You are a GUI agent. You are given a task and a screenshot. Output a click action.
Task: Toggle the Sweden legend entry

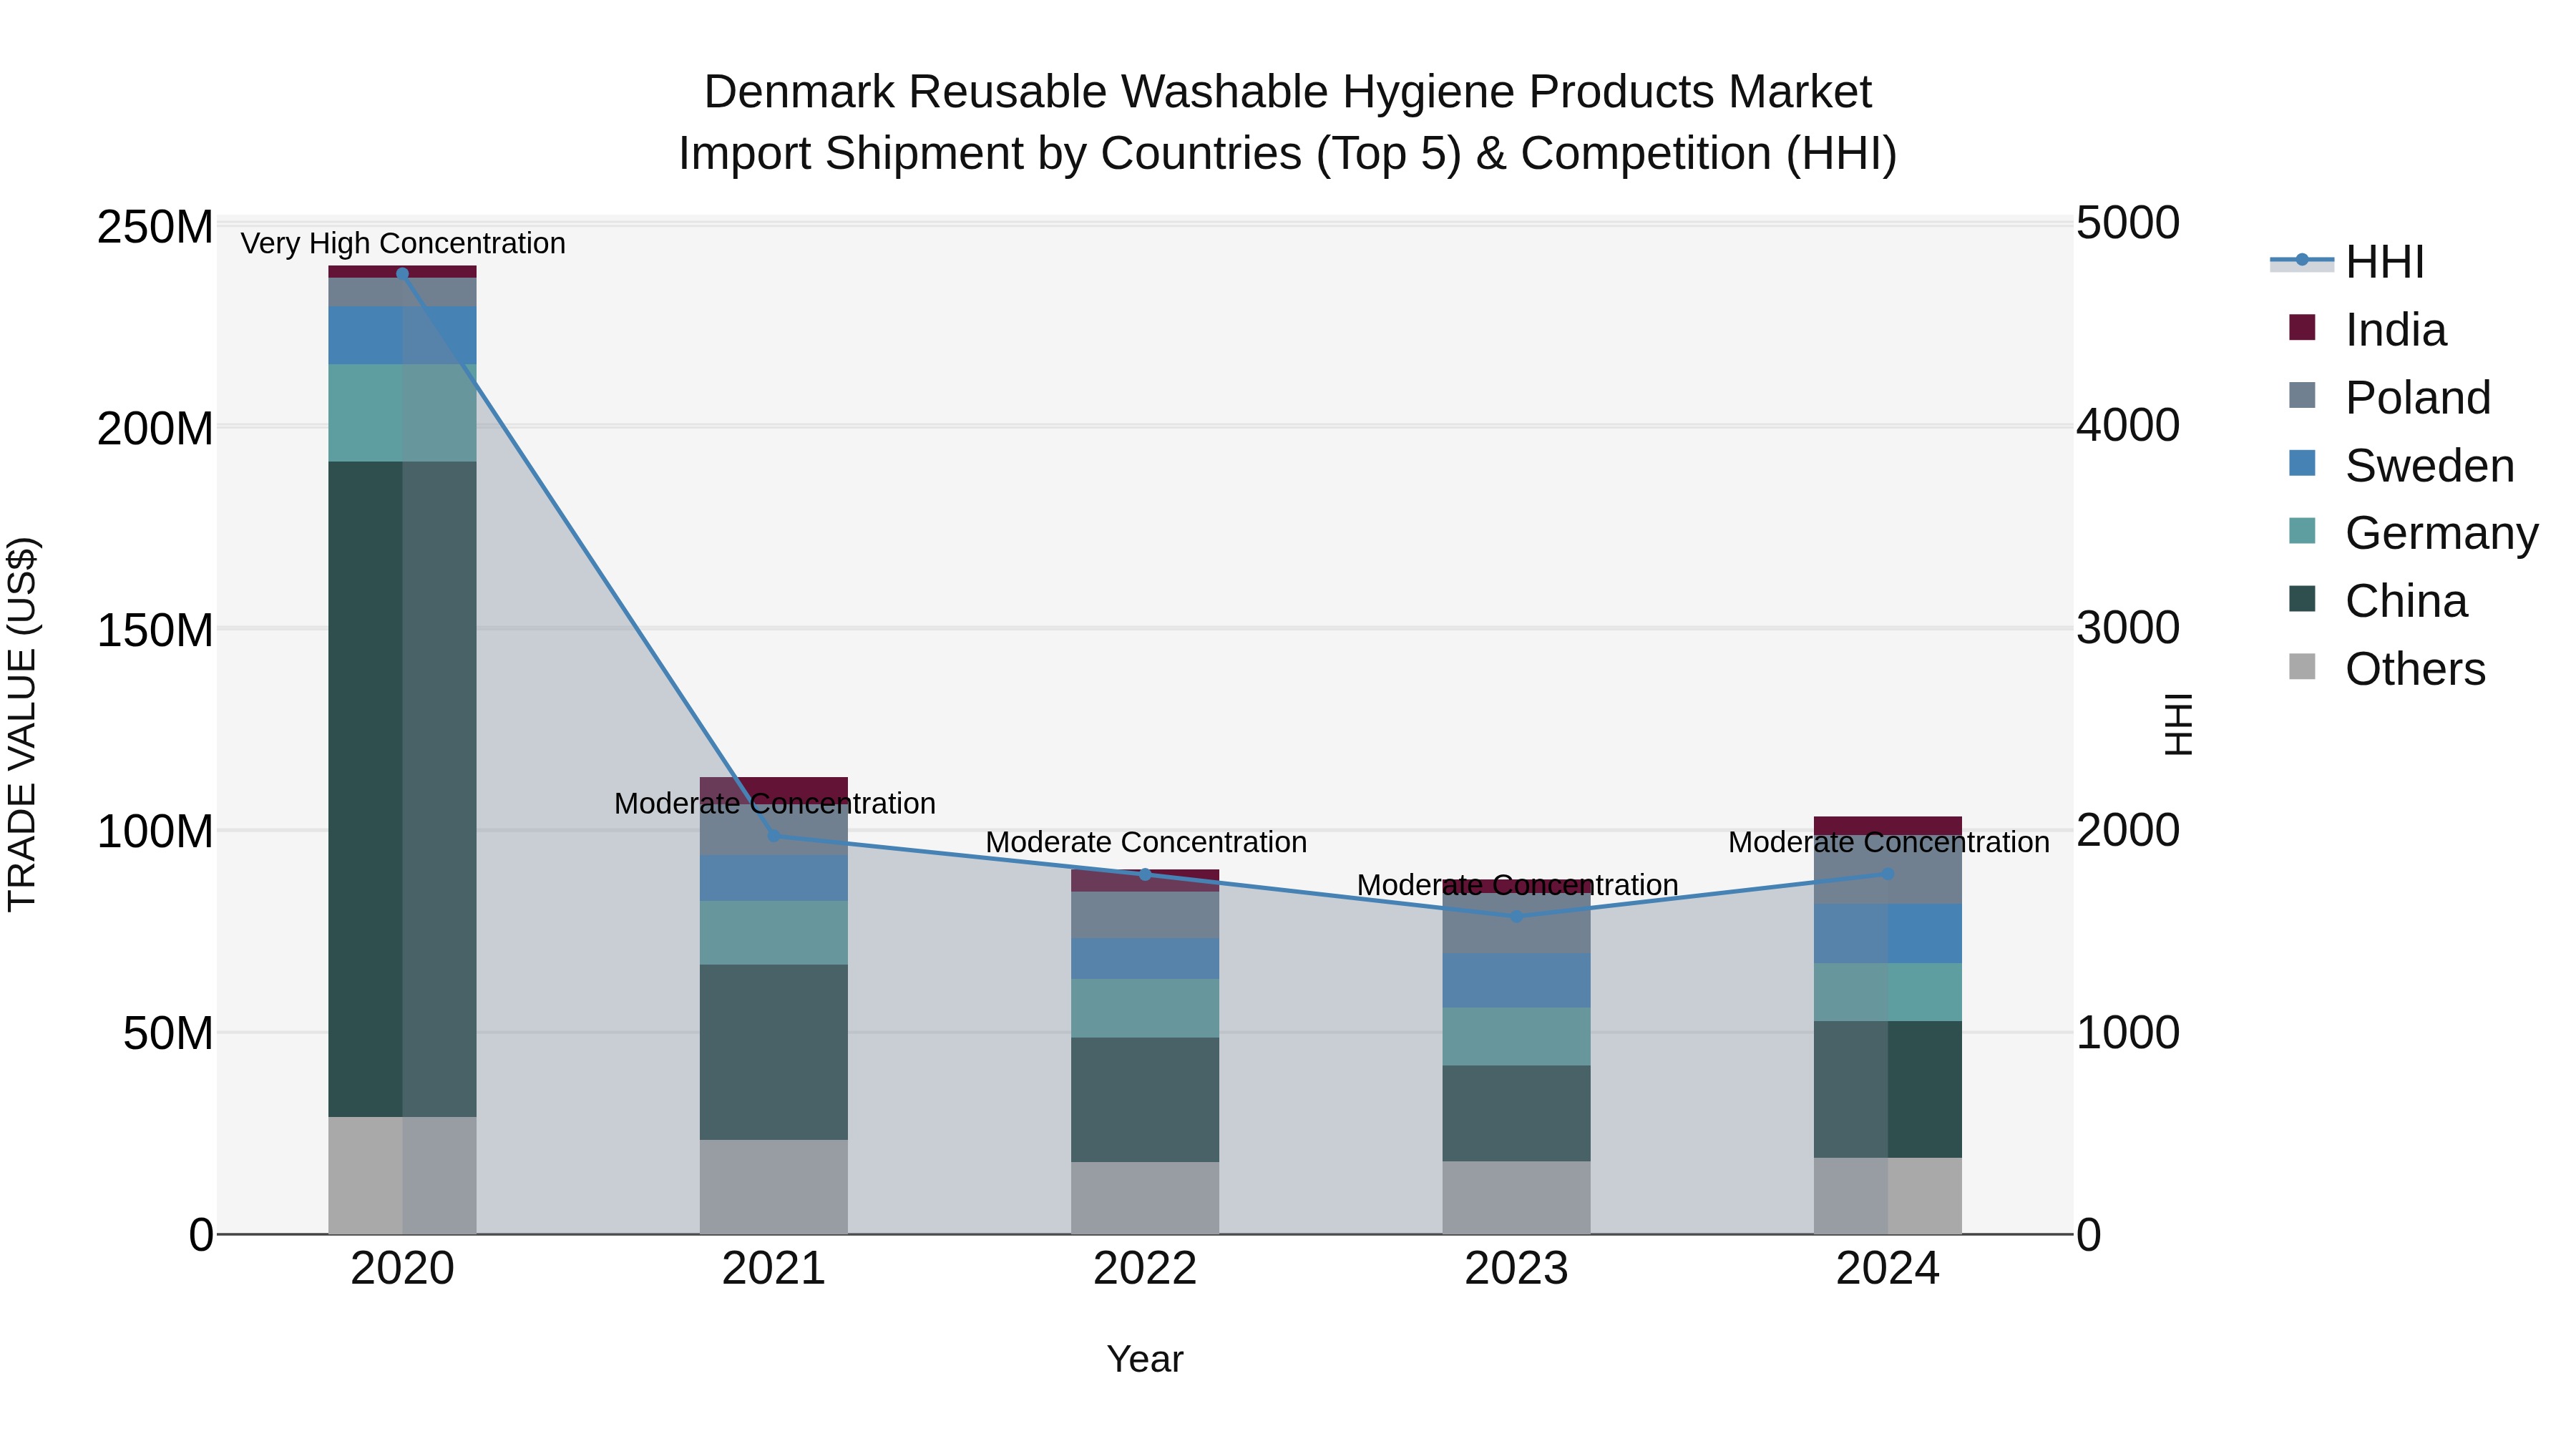pos(2402,465)
